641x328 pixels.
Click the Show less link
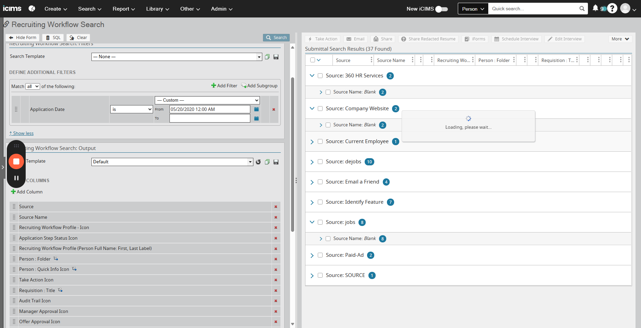point(22,134)
